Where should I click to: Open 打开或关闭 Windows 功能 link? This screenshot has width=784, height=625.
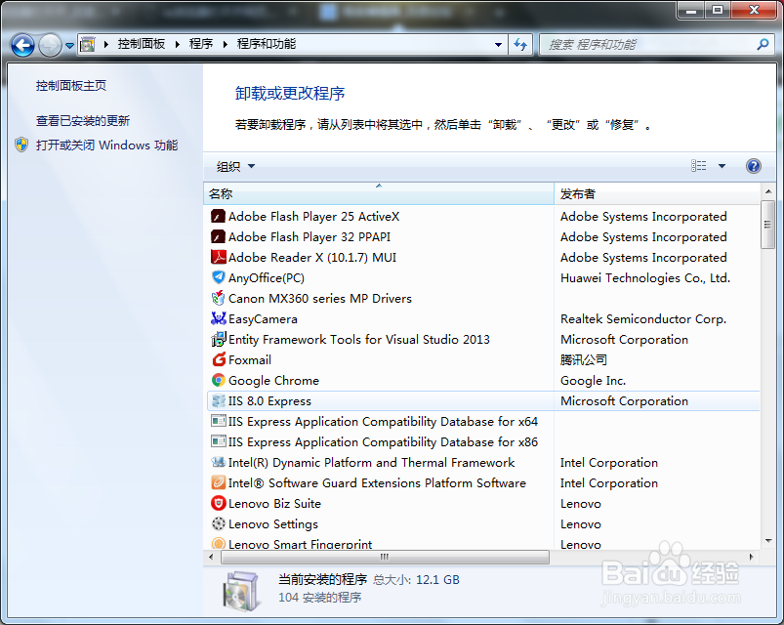click(106, 145)
